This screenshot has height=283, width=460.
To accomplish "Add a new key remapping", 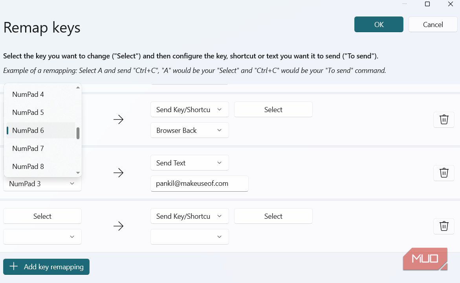I will 46,267.
